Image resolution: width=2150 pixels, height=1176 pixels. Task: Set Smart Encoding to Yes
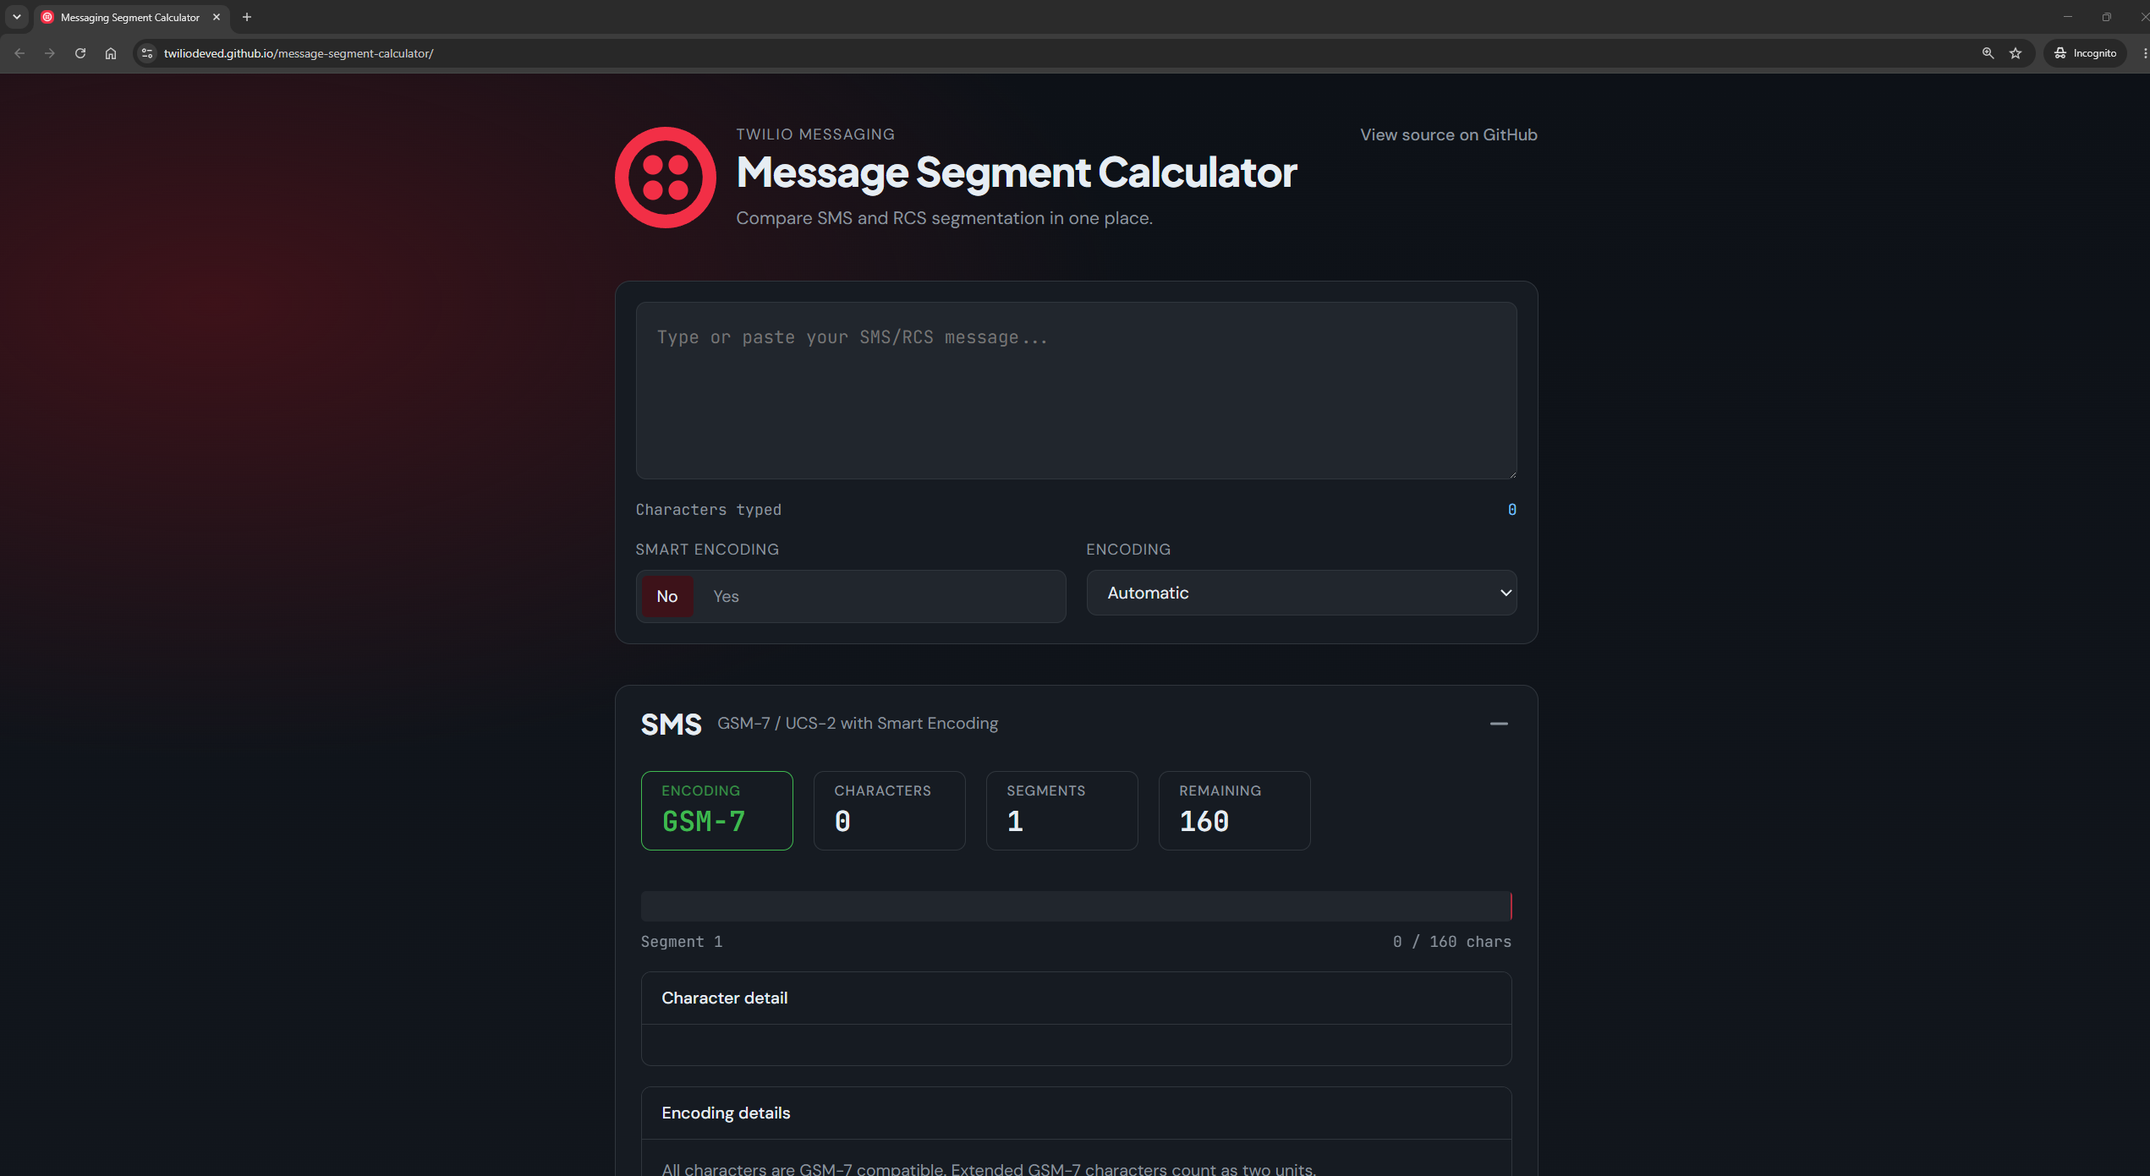(x=726, y=596)
